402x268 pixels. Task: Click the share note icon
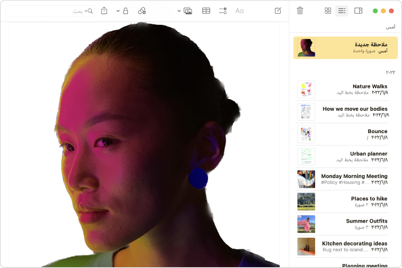coord(104,11)
